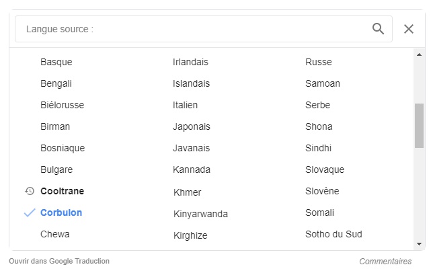Viewport: 433px width, 273px height.
Task: Choose Slovène from the right column
Action: tap(322, 191)
